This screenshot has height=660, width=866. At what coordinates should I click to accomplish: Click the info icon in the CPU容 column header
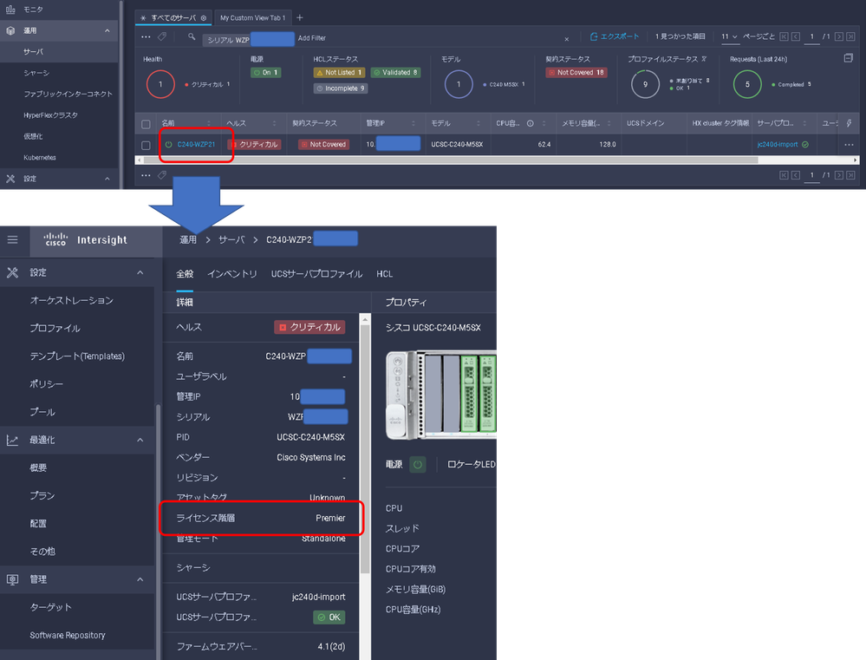[531, 123]
